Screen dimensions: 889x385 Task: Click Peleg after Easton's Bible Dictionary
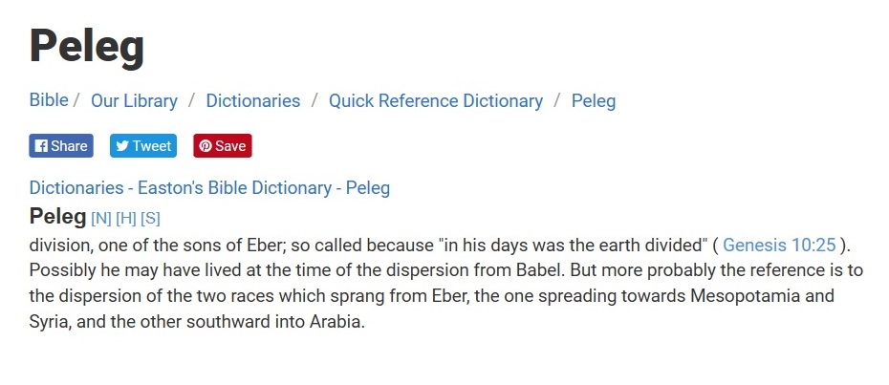coord(368,187)
